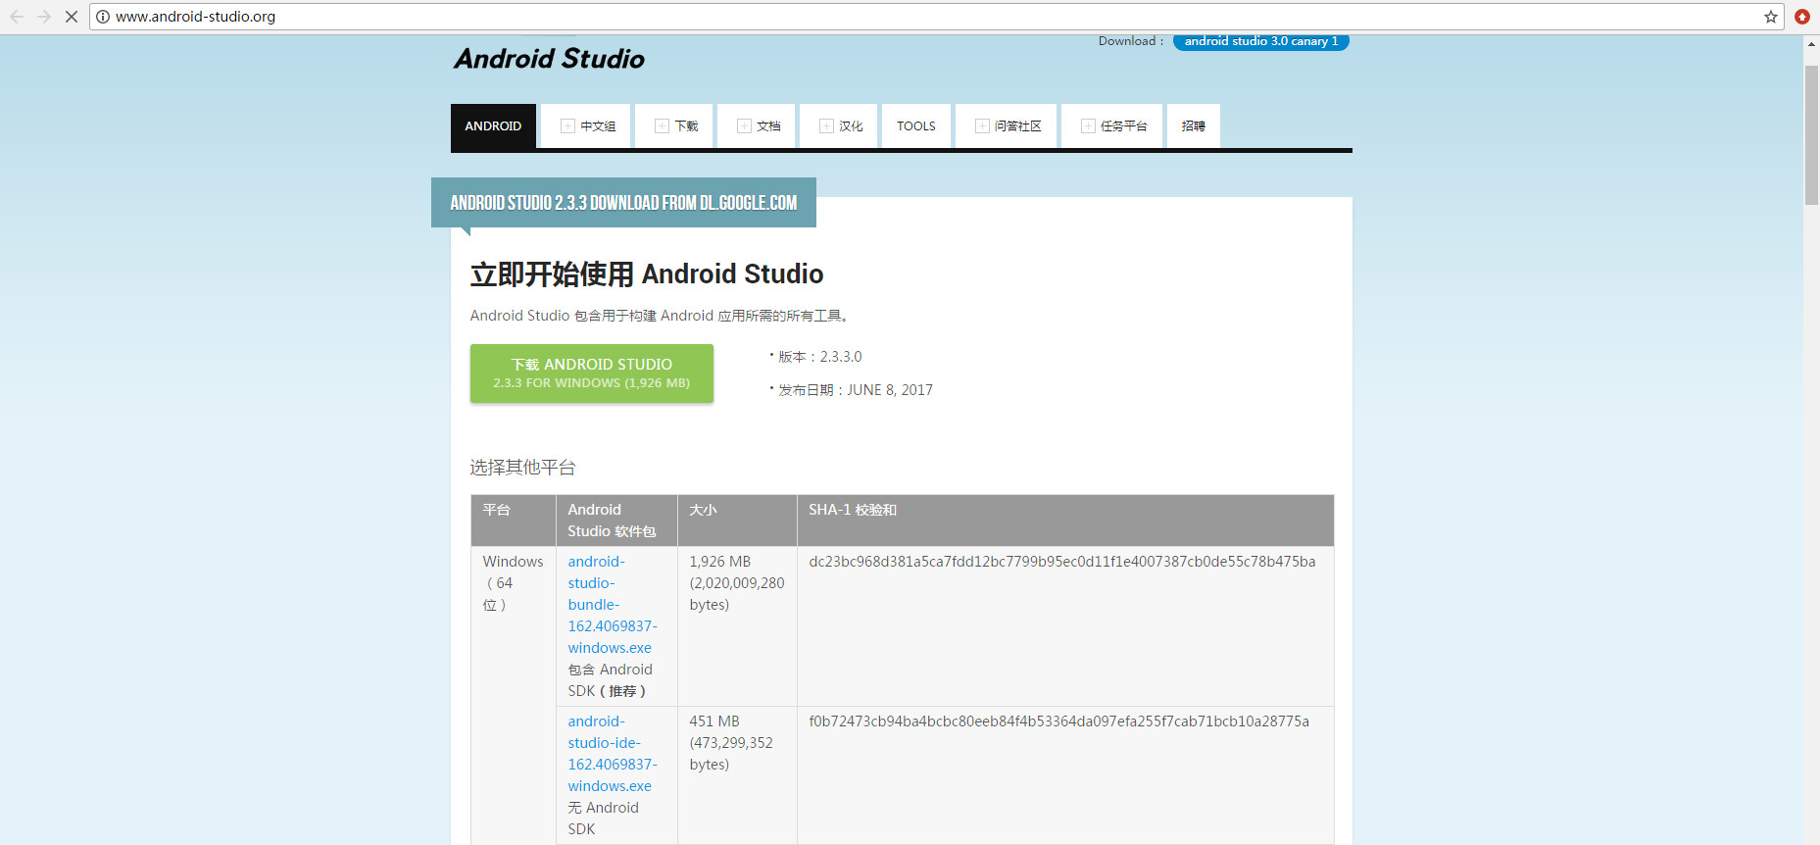The image size is (1820, 845).
Task: Click the browser forward arrow
Action: coord(44,17)
